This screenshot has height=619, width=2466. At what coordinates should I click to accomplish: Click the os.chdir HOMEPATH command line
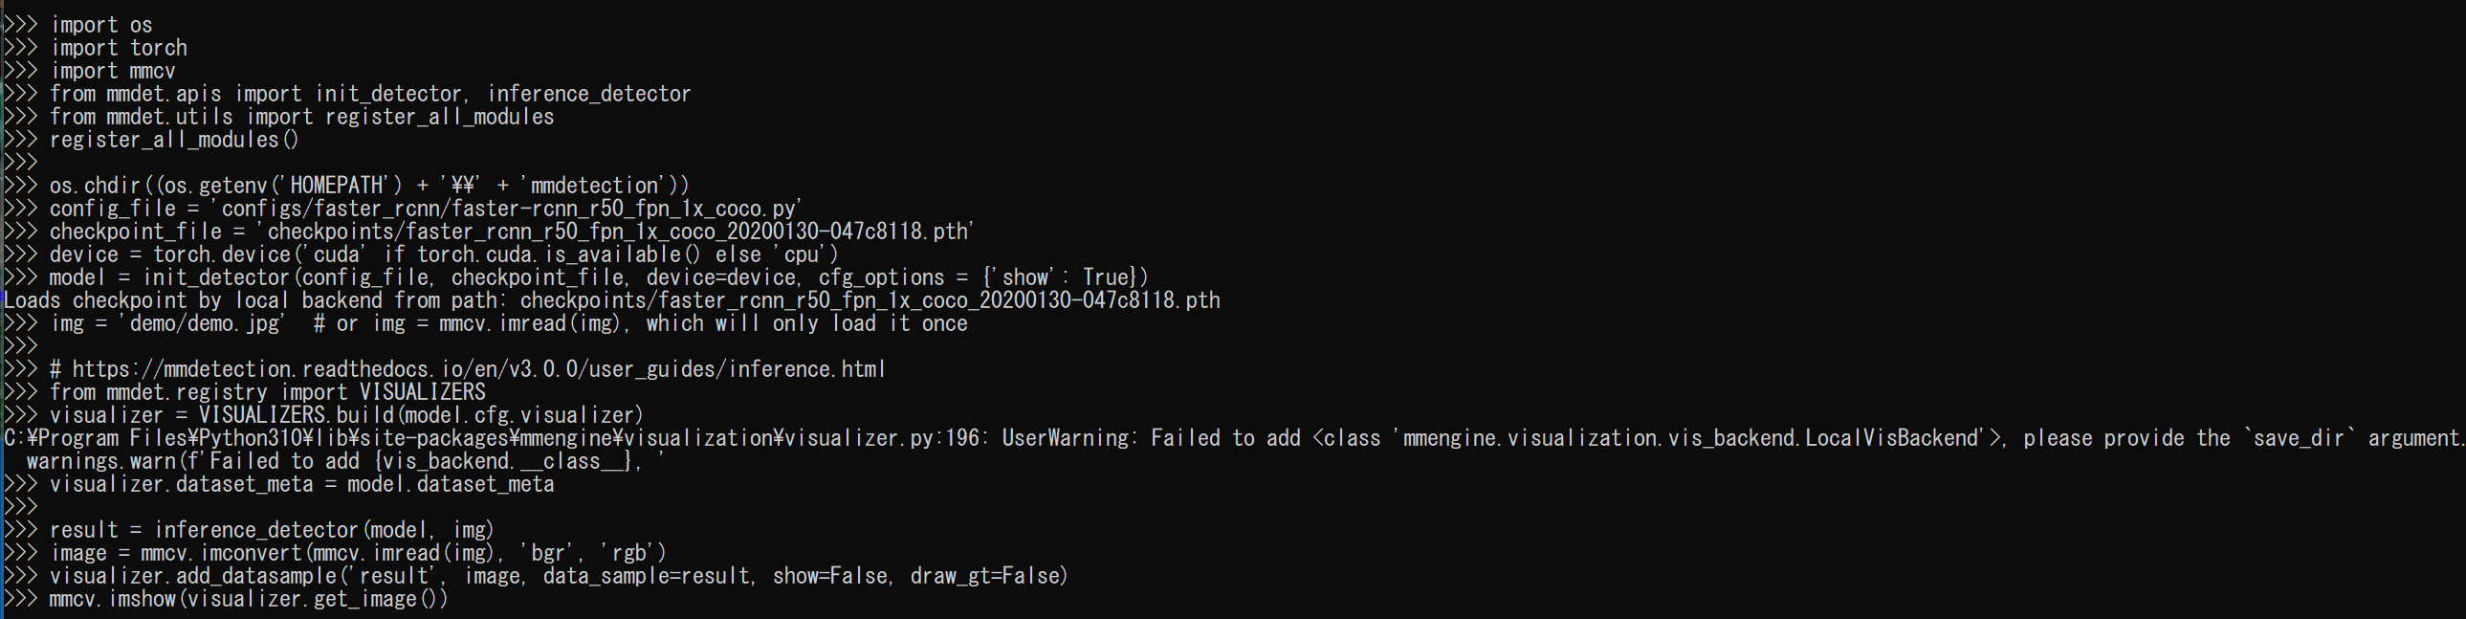click(368, 186)
